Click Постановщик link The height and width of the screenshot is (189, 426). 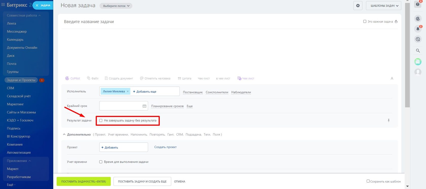[193, 92]
